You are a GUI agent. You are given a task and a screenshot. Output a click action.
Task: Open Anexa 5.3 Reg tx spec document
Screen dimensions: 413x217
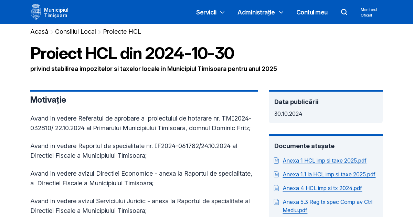pos(327,202)
